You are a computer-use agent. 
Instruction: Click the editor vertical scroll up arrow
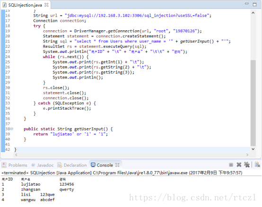pyautogui.click(x=253, y=13)
